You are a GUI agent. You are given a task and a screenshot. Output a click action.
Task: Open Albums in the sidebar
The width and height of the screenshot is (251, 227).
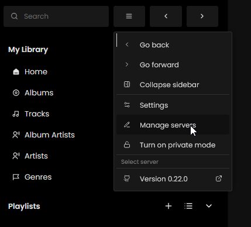pyautogui.click(x=33, y=93)
